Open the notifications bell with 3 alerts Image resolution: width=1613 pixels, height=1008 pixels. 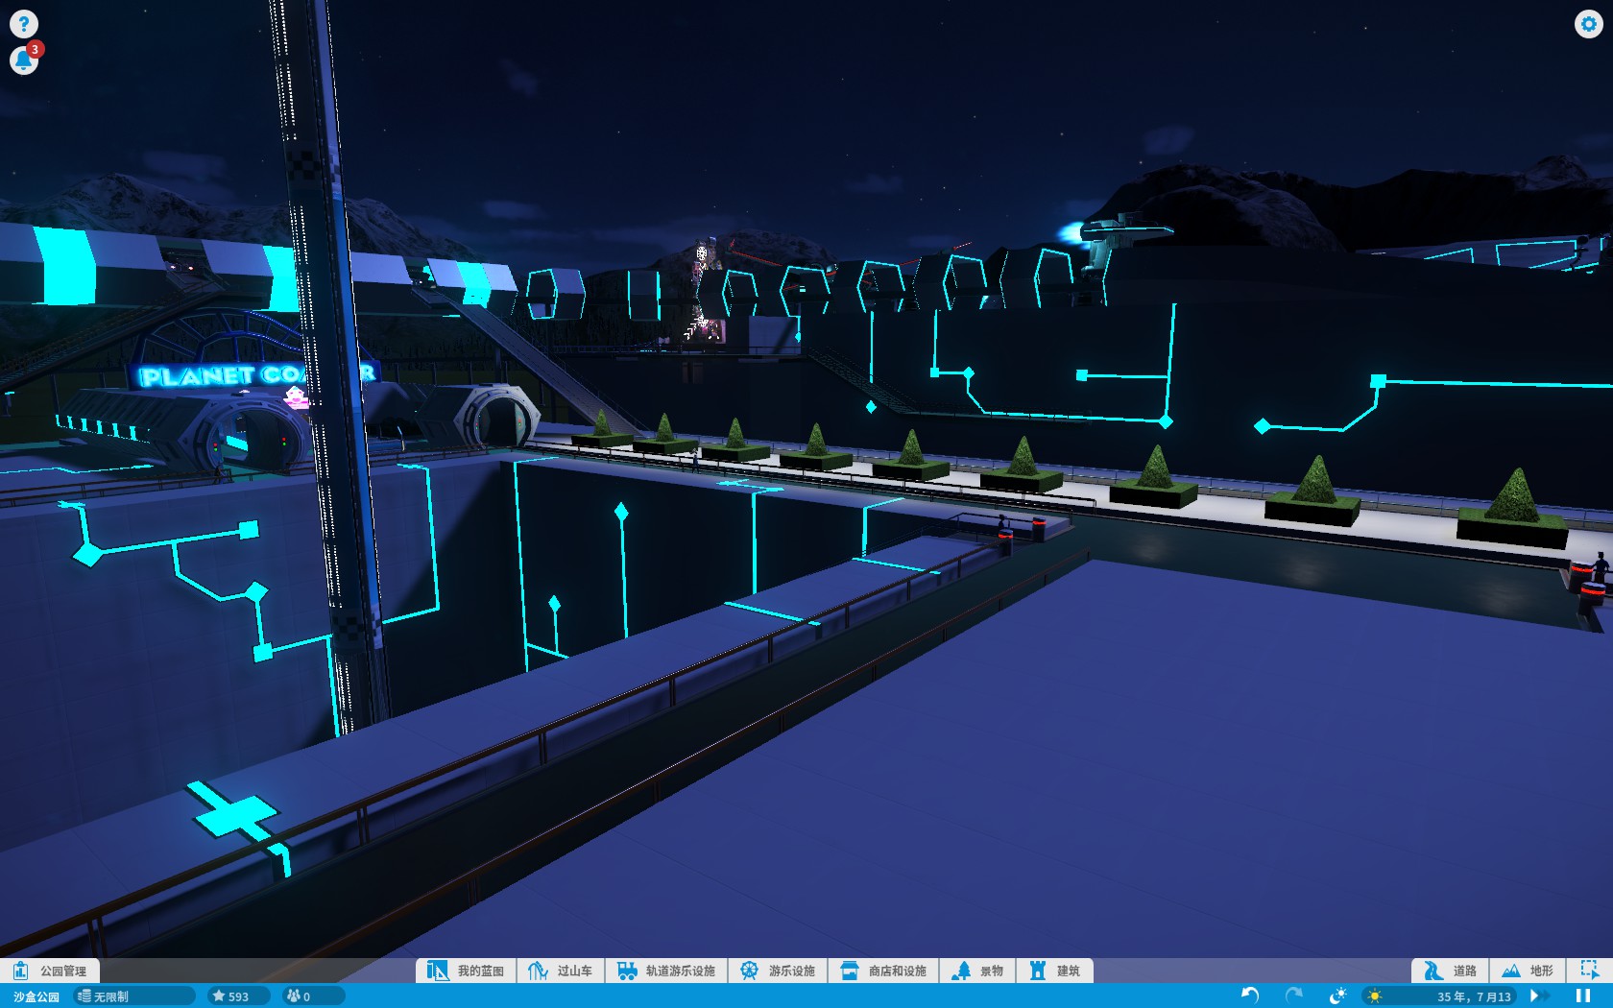pyautogui.click(x=23, y=60)
